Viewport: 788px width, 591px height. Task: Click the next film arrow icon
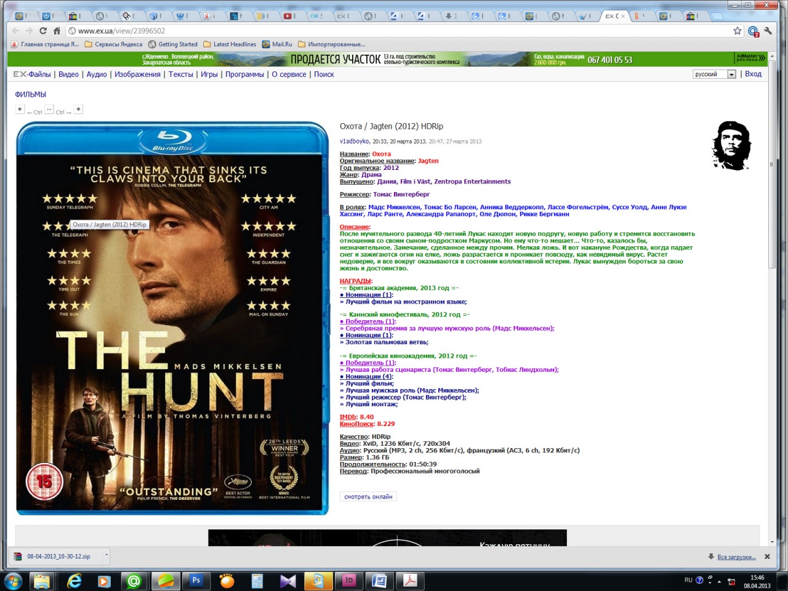(x=78, y=109)
